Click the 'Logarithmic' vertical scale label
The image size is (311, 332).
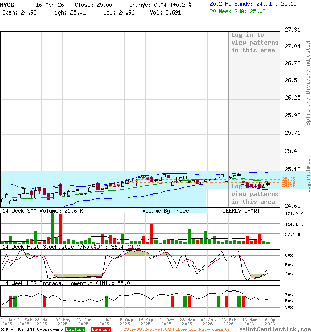(x=308, y=176)
